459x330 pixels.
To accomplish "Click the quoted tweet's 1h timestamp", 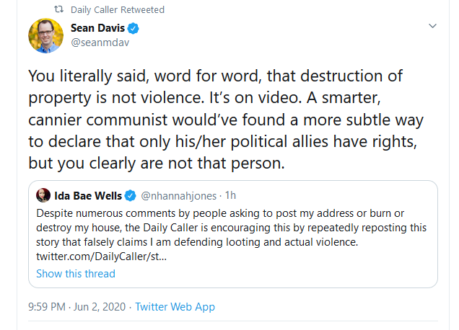I will [231, 195].
